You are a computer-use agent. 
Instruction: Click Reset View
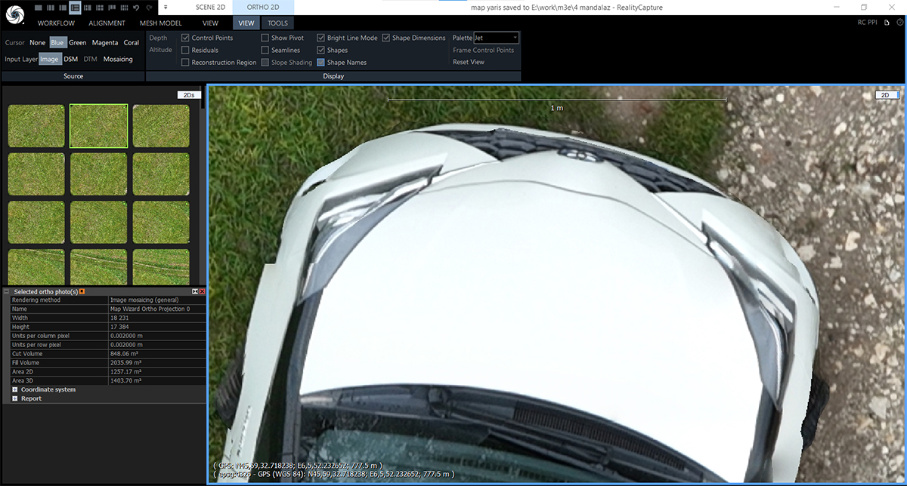[x=469, y=62]
